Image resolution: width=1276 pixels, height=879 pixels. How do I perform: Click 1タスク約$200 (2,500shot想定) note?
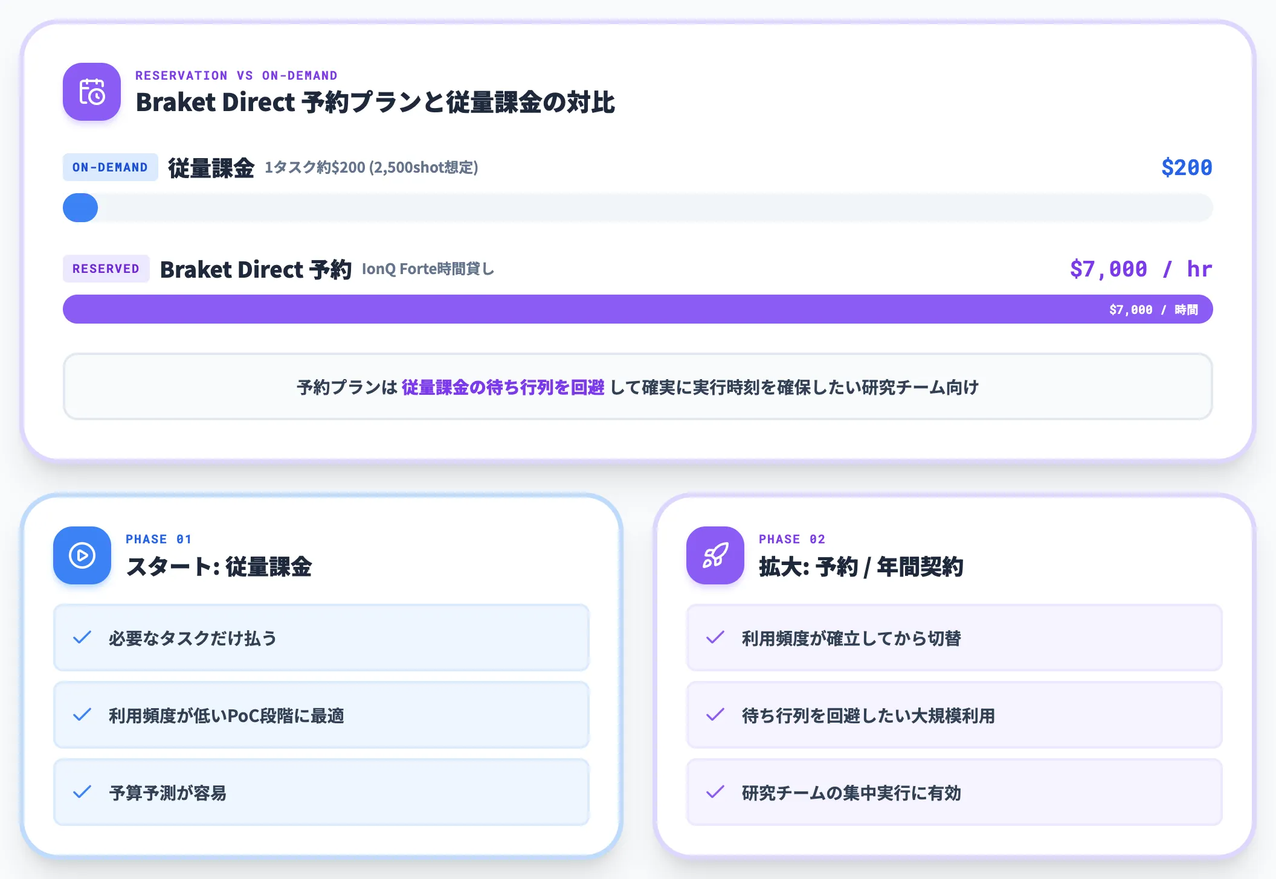(371, 167)
